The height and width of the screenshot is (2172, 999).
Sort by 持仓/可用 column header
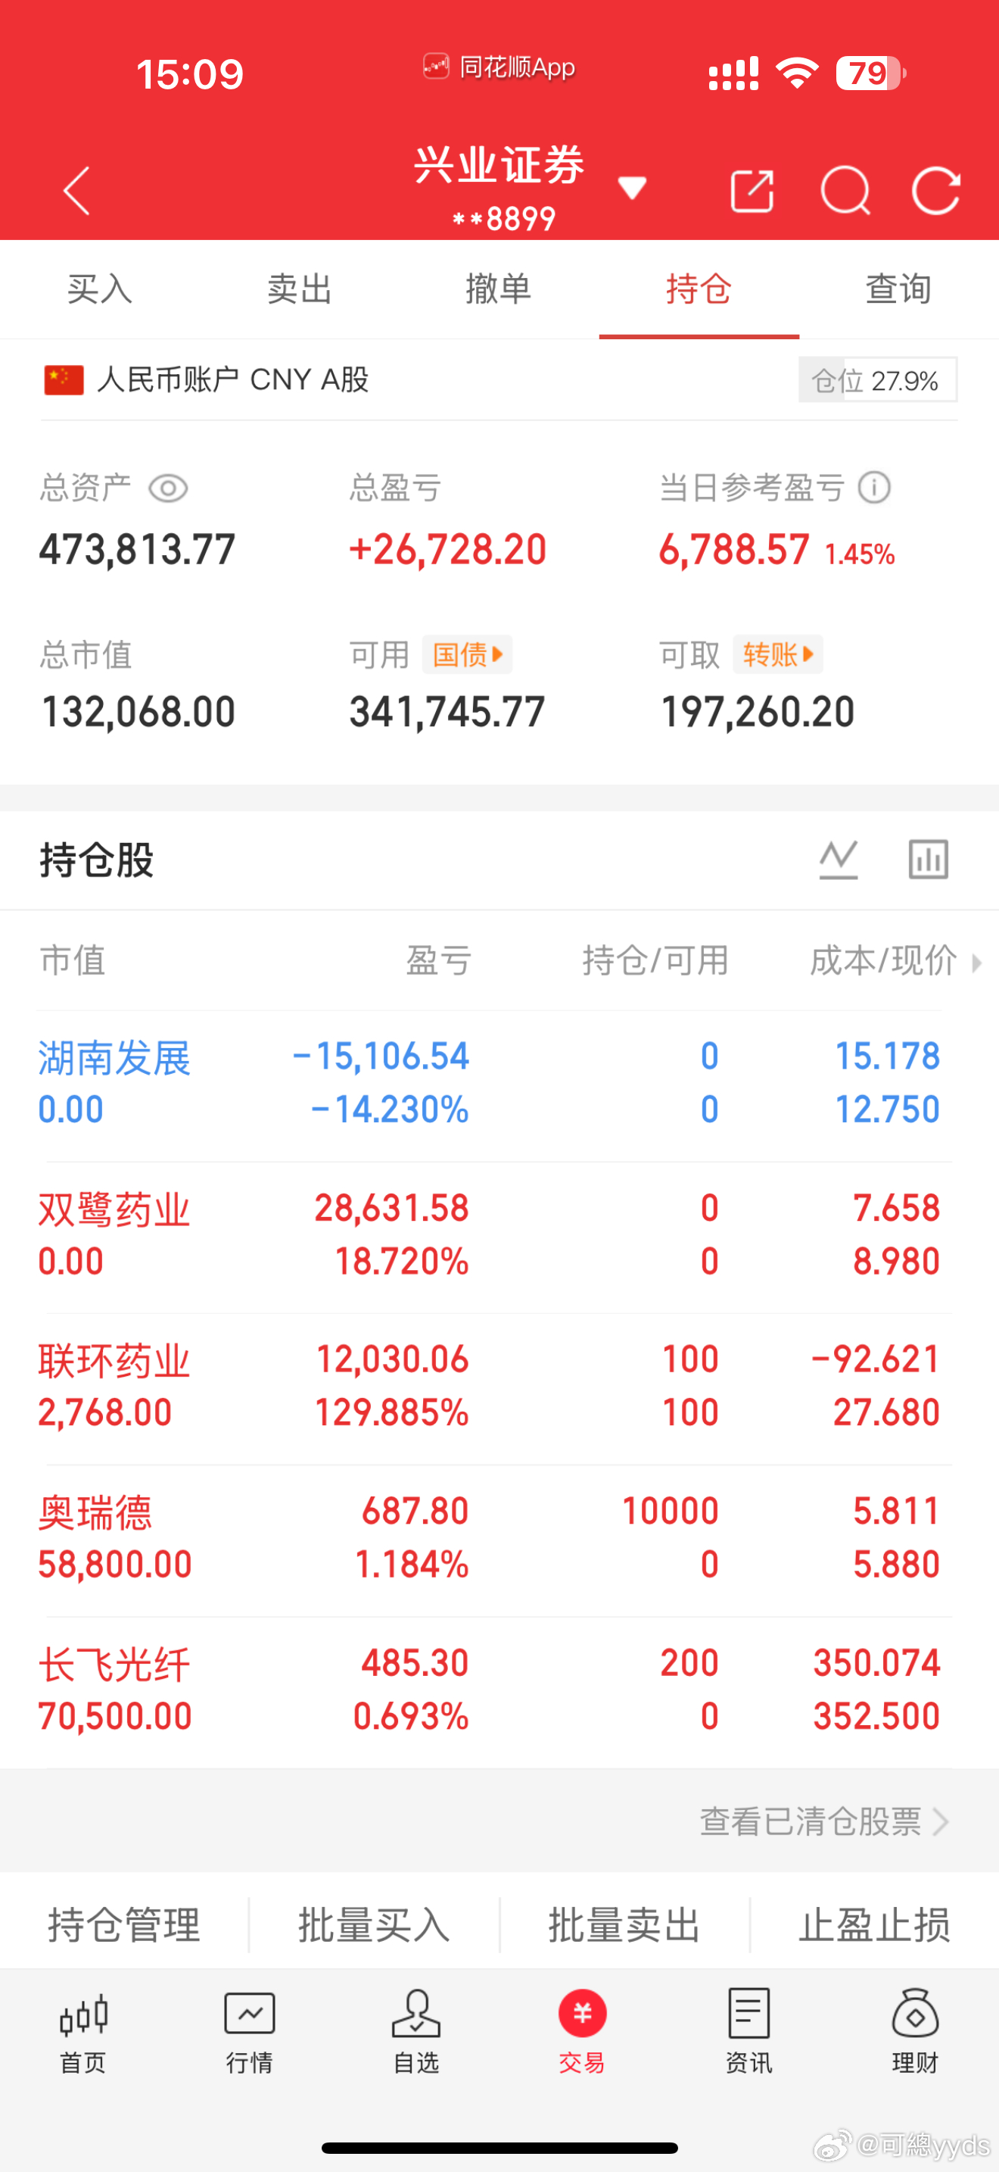point(655,960)
